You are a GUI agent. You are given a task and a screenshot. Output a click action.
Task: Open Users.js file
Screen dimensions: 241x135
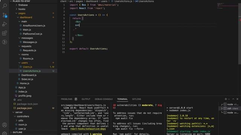tap(27, 67)
